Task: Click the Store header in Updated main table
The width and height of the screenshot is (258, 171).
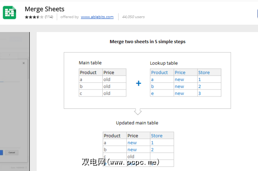Action: pos(156,136)
